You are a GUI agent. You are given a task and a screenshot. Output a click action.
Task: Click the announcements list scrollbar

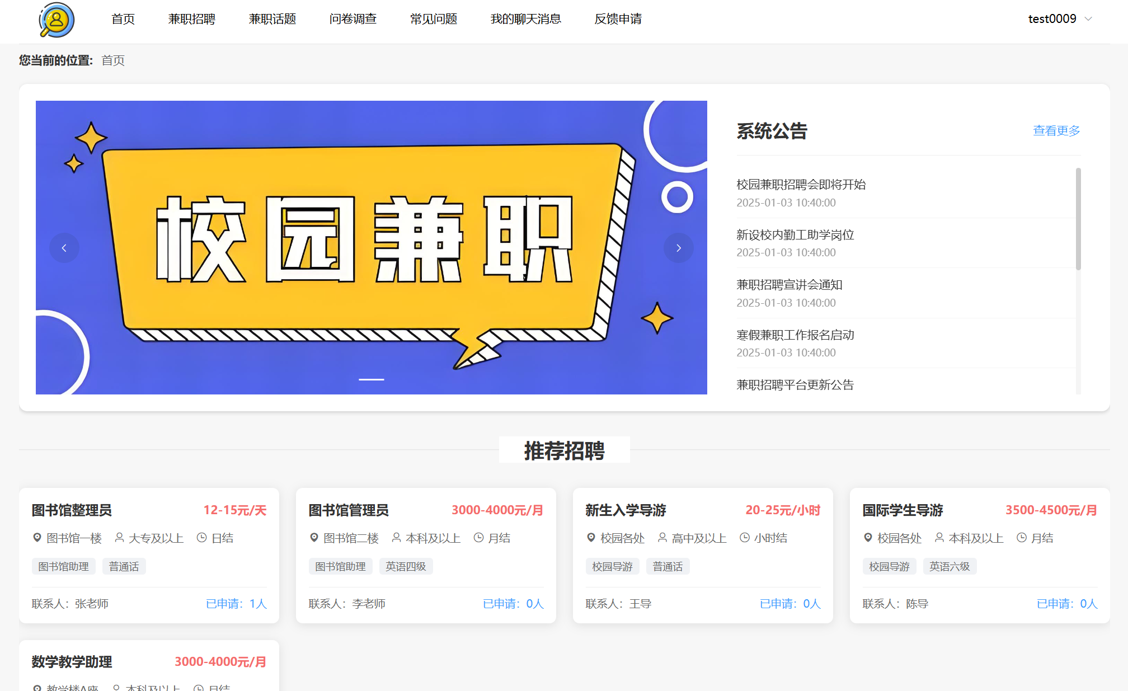(x=1078, y=219)
